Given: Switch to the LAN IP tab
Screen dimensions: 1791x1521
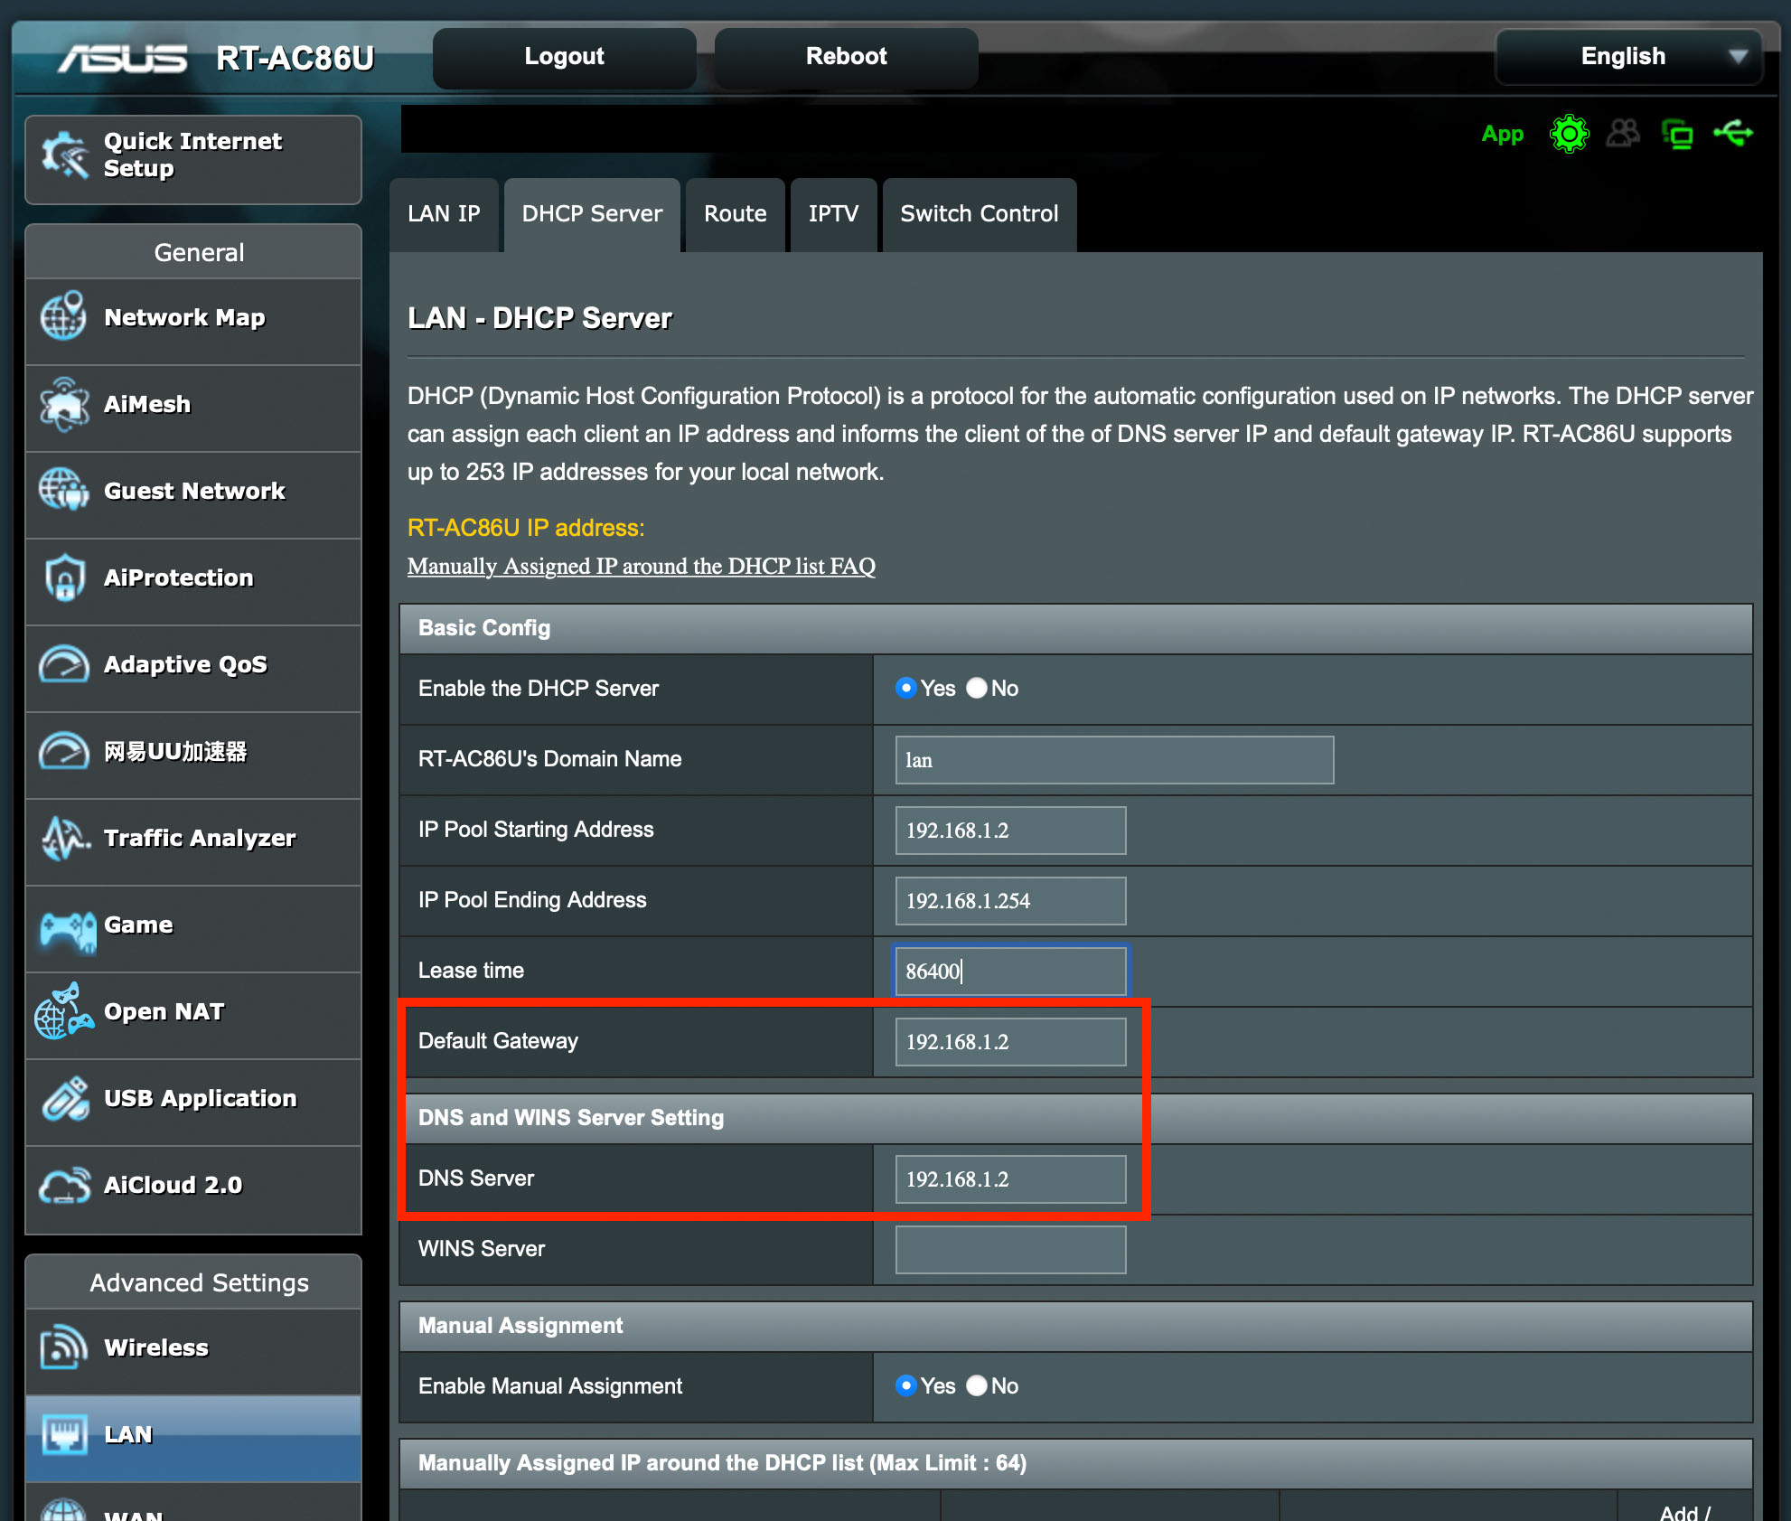Looking at the screenshot, I should (x=444, y=214).
